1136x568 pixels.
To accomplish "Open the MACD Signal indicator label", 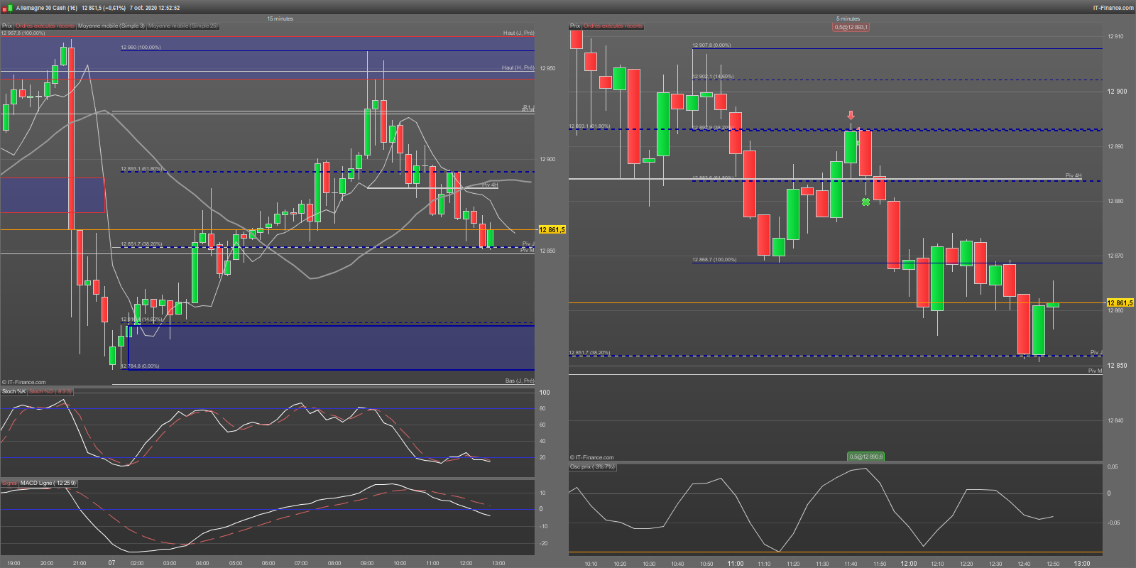I will click(x=9, y=484).
